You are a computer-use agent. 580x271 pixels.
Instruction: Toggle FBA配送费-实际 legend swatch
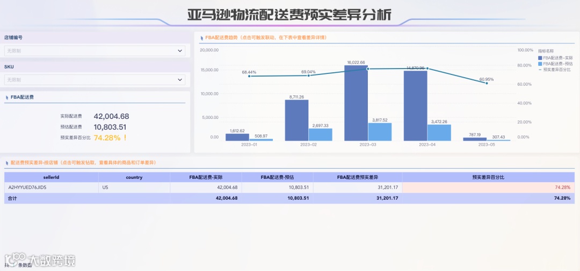(x=540, y=58)
